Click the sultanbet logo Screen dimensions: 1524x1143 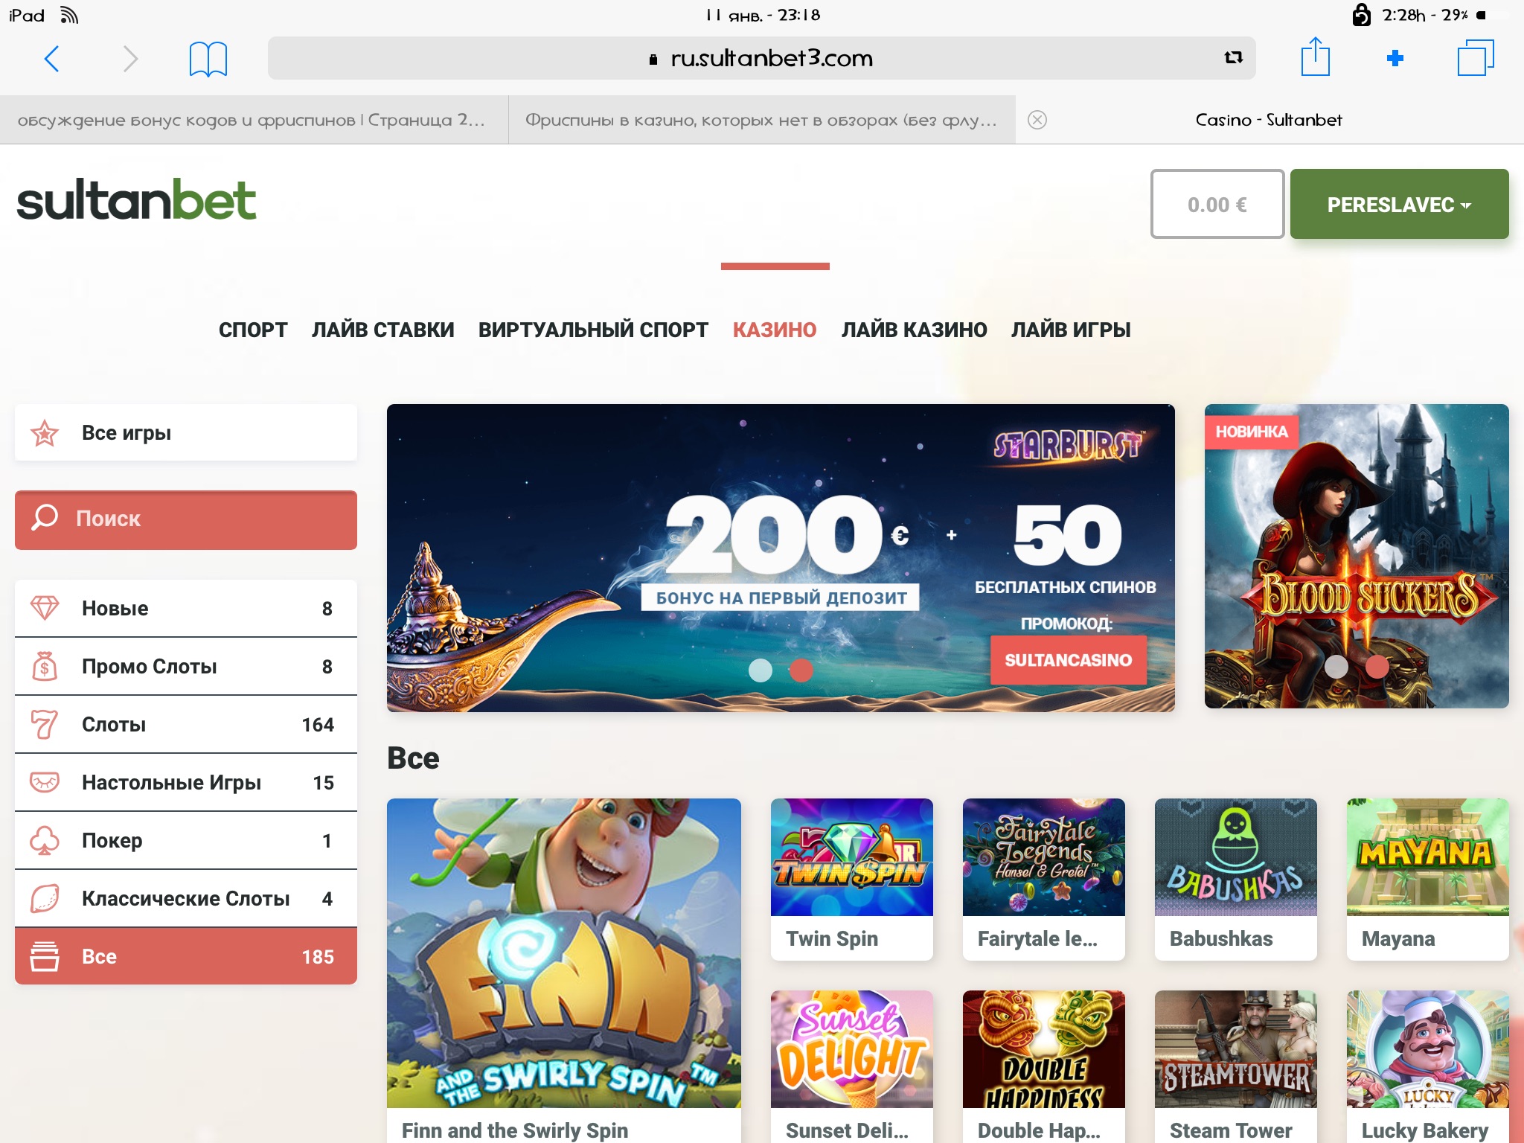137,199
